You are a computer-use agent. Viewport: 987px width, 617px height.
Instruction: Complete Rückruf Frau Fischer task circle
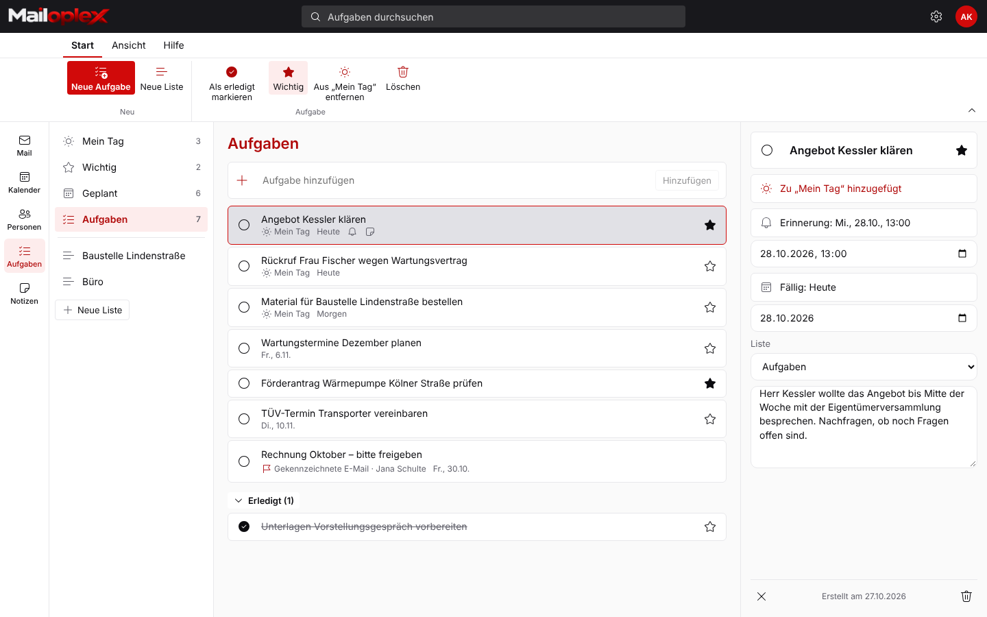click(x=244, y=266)
